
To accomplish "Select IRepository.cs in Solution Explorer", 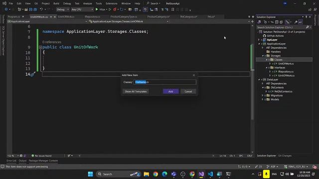I will click(286, 72).
